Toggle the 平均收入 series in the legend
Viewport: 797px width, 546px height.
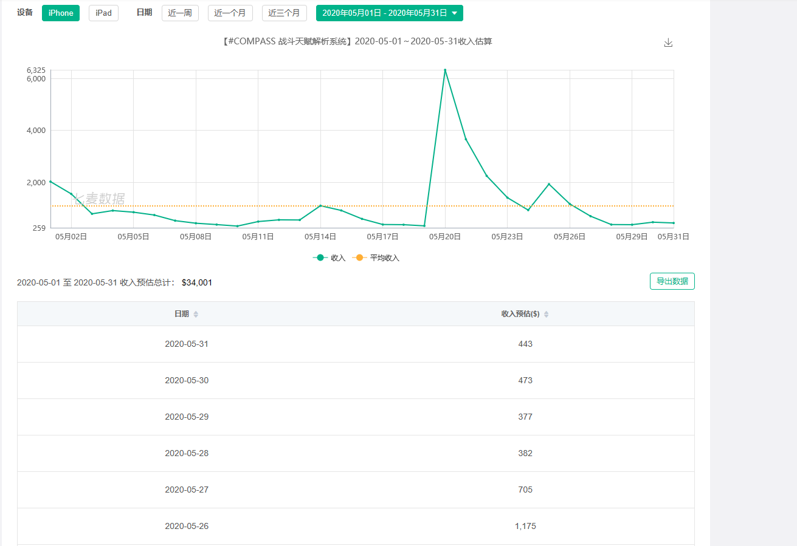pos(378,258)
